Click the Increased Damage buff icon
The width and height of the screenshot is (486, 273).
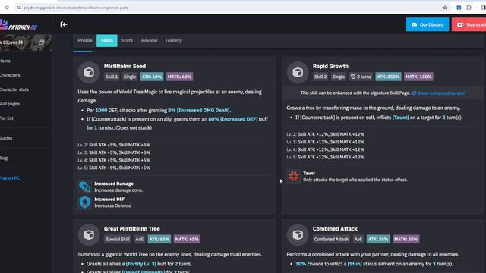[84, 187]
